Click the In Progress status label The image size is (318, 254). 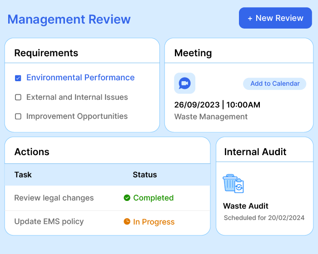click(x=154, y=222)
